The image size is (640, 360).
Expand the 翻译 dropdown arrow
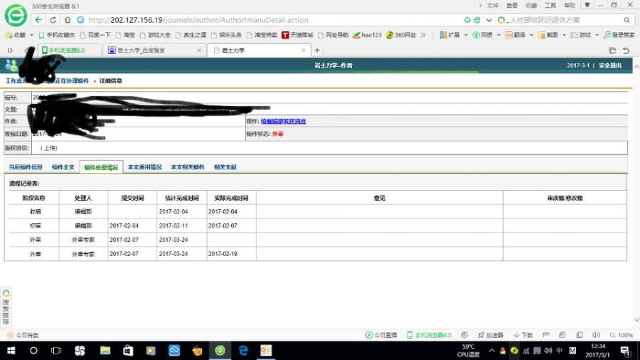[x=531, y=35]
